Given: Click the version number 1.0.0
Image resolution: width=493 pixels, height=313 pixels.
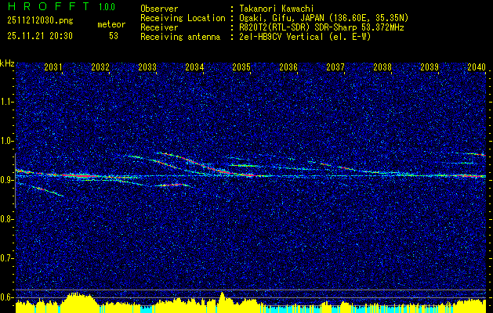Looking at the screenshot, I should pos(107,7).
